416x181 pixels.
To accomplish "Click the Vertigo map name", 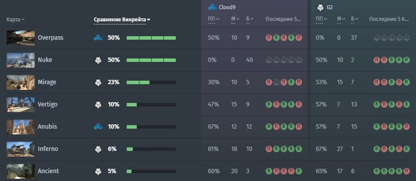I will [x=47, y=105].
